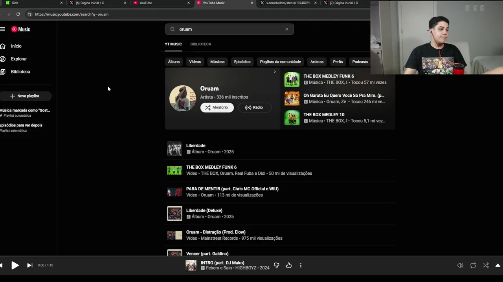Expand the now-playing panel arrow
Image resolution: width=503 pixels, height=282 pixels.
pyautogui.click(x=498, y=266)
